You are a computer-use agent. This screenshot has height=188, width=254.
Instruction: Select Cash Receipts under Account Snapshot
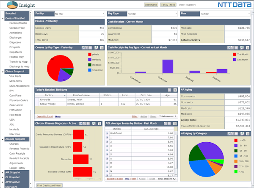pos(17,154)
